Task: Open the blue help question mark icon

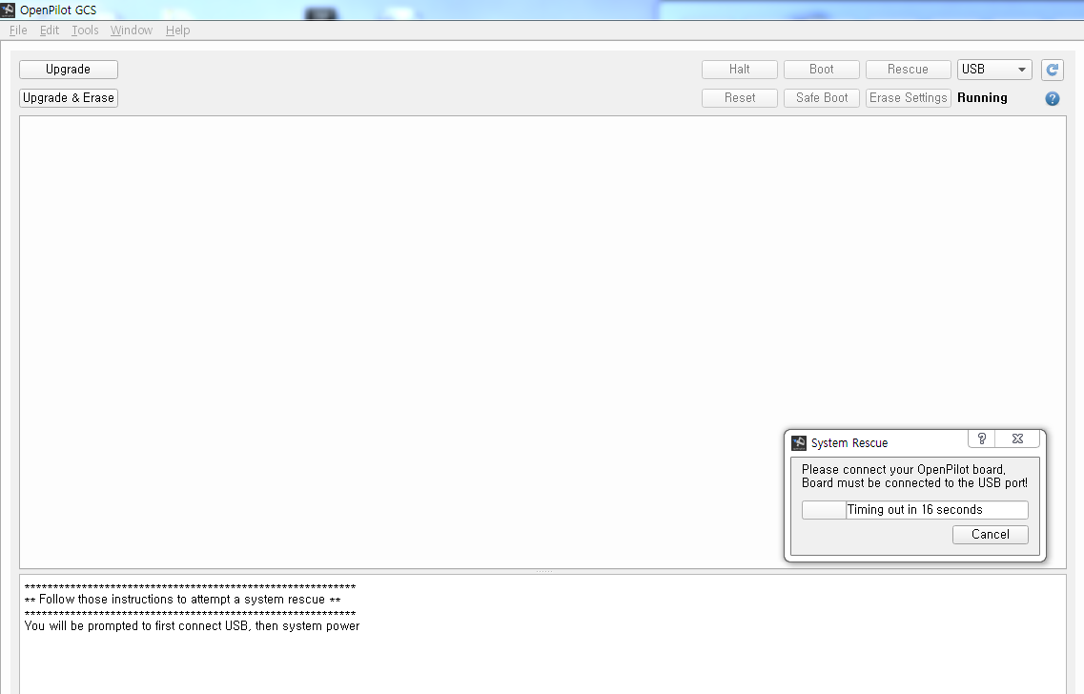Action: pos(1053,99)
